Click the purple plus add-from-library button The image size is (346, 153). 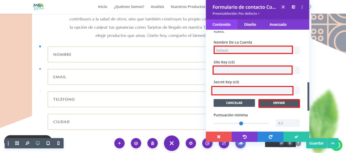coord(119,143)
